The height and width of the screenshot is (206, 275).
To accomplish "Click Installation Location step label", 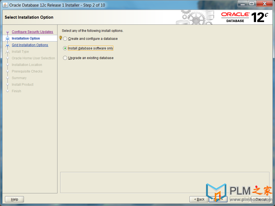I will [x=27, y=65].
